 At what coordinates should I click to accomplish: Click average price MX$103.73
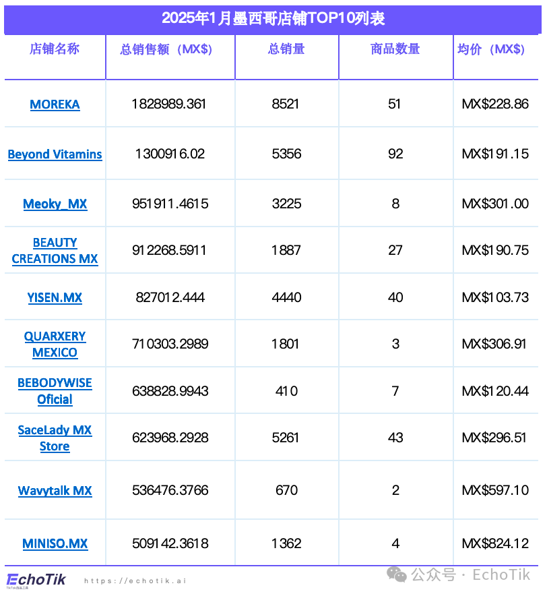495,297
